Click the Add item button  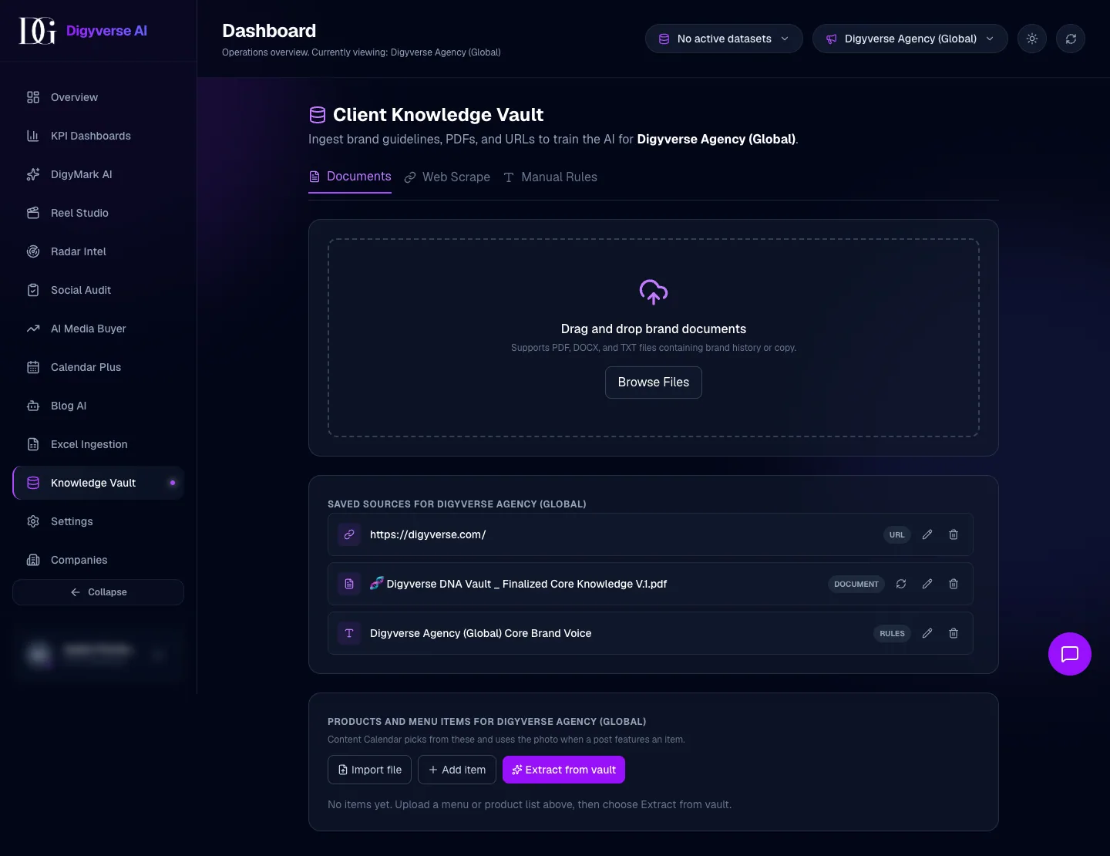tap(457, 770)
